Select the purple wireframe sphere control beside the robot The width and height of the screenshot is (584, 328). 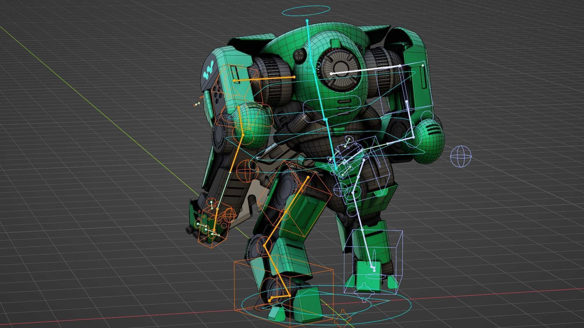point(461,156)
